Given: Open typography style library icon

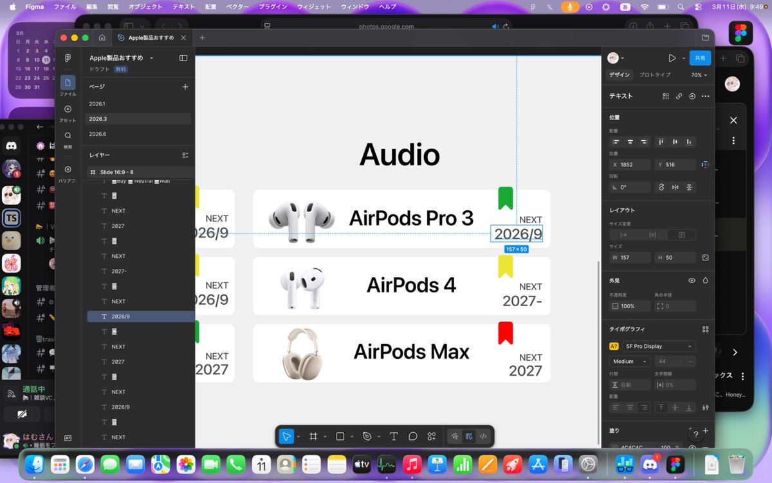Looking at the screenshot, I should (705, 329).
